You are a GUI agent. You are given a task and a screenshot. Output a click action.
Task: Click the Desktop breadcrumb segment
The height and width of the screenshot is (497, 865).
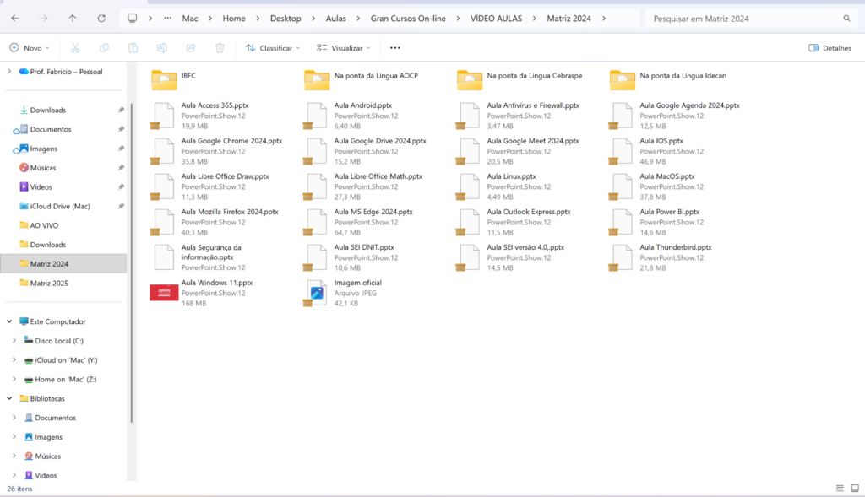coord(286,19)
